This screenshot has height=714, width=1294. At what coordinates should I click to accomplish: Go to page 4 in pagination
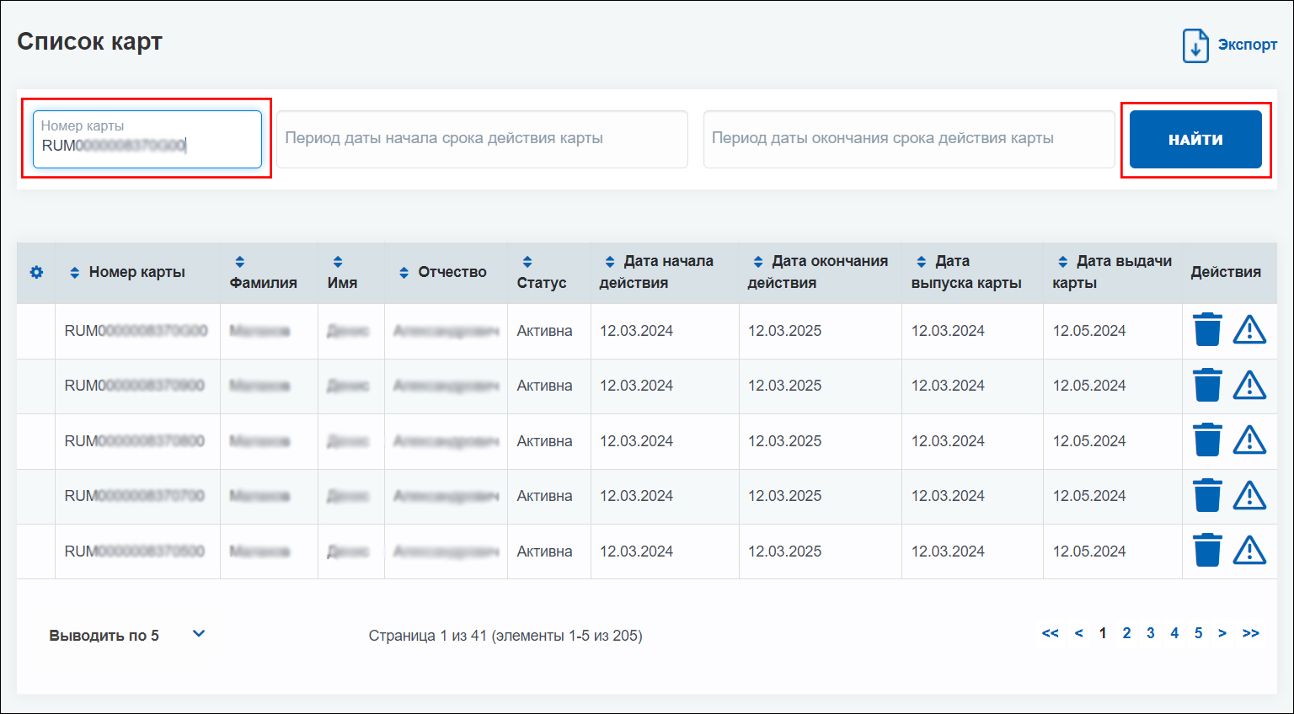[x=1174, y=633]
